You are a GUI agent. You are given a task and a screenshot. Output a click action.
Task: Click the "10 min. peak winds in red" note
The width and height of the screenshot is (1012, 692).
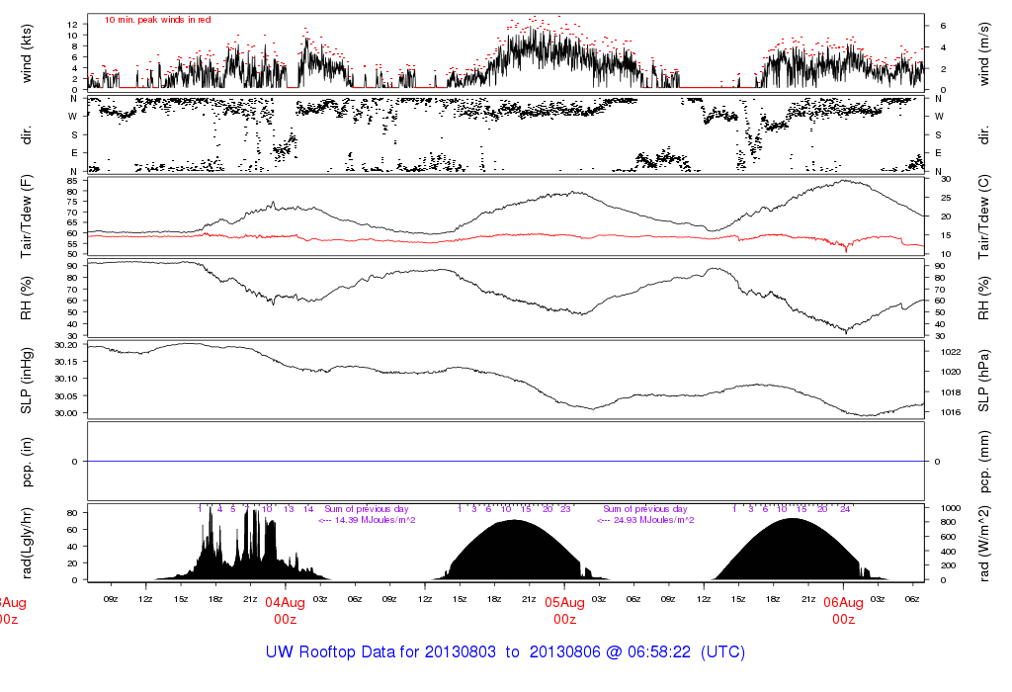157,20
